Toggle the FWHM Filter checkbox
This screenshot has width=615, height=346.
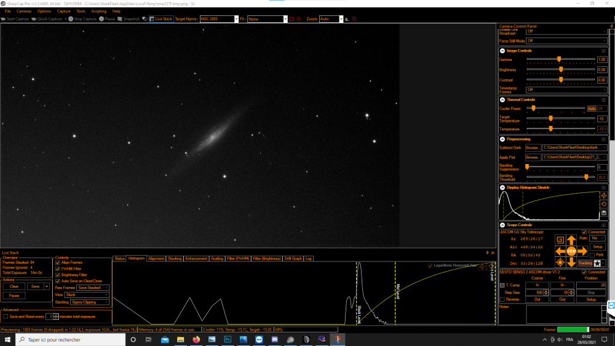click(58, 269)
